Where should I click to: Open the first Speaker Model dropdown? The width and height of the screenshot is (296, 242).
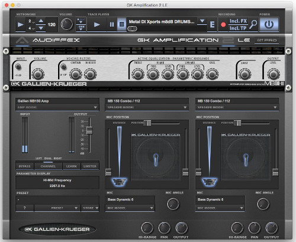[147, 108]
